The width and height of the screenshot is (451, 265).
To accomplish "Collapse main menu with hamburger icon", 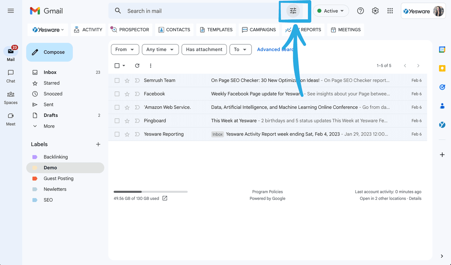I will 11,11.
